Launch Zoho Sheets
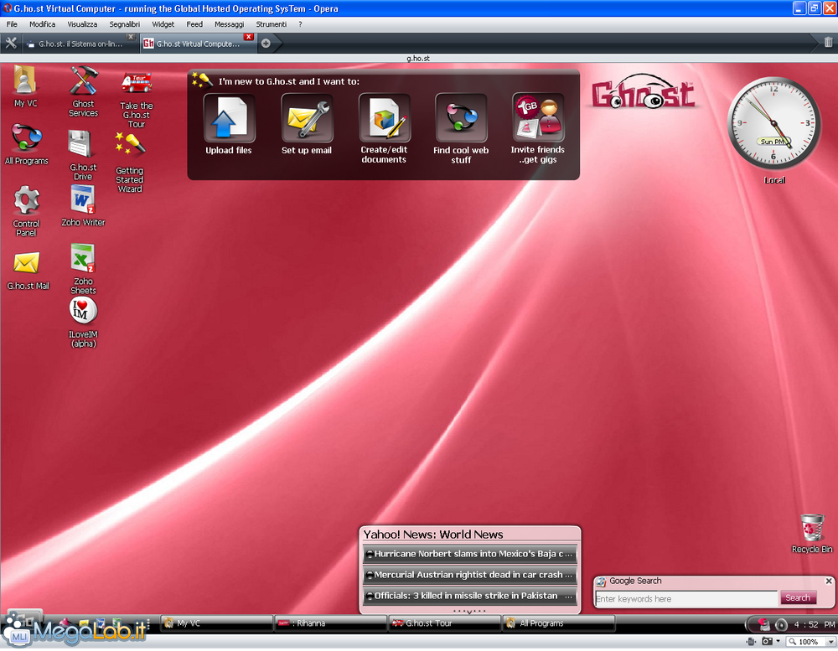 83,259
